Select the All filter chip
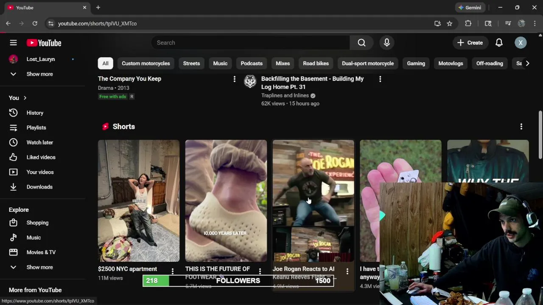 [x=105, y=64]
